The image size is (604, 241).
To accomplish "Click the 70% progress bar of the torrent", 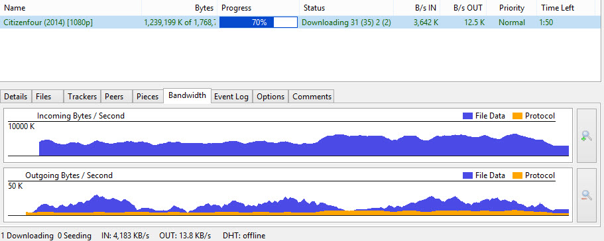I will 259,23.
